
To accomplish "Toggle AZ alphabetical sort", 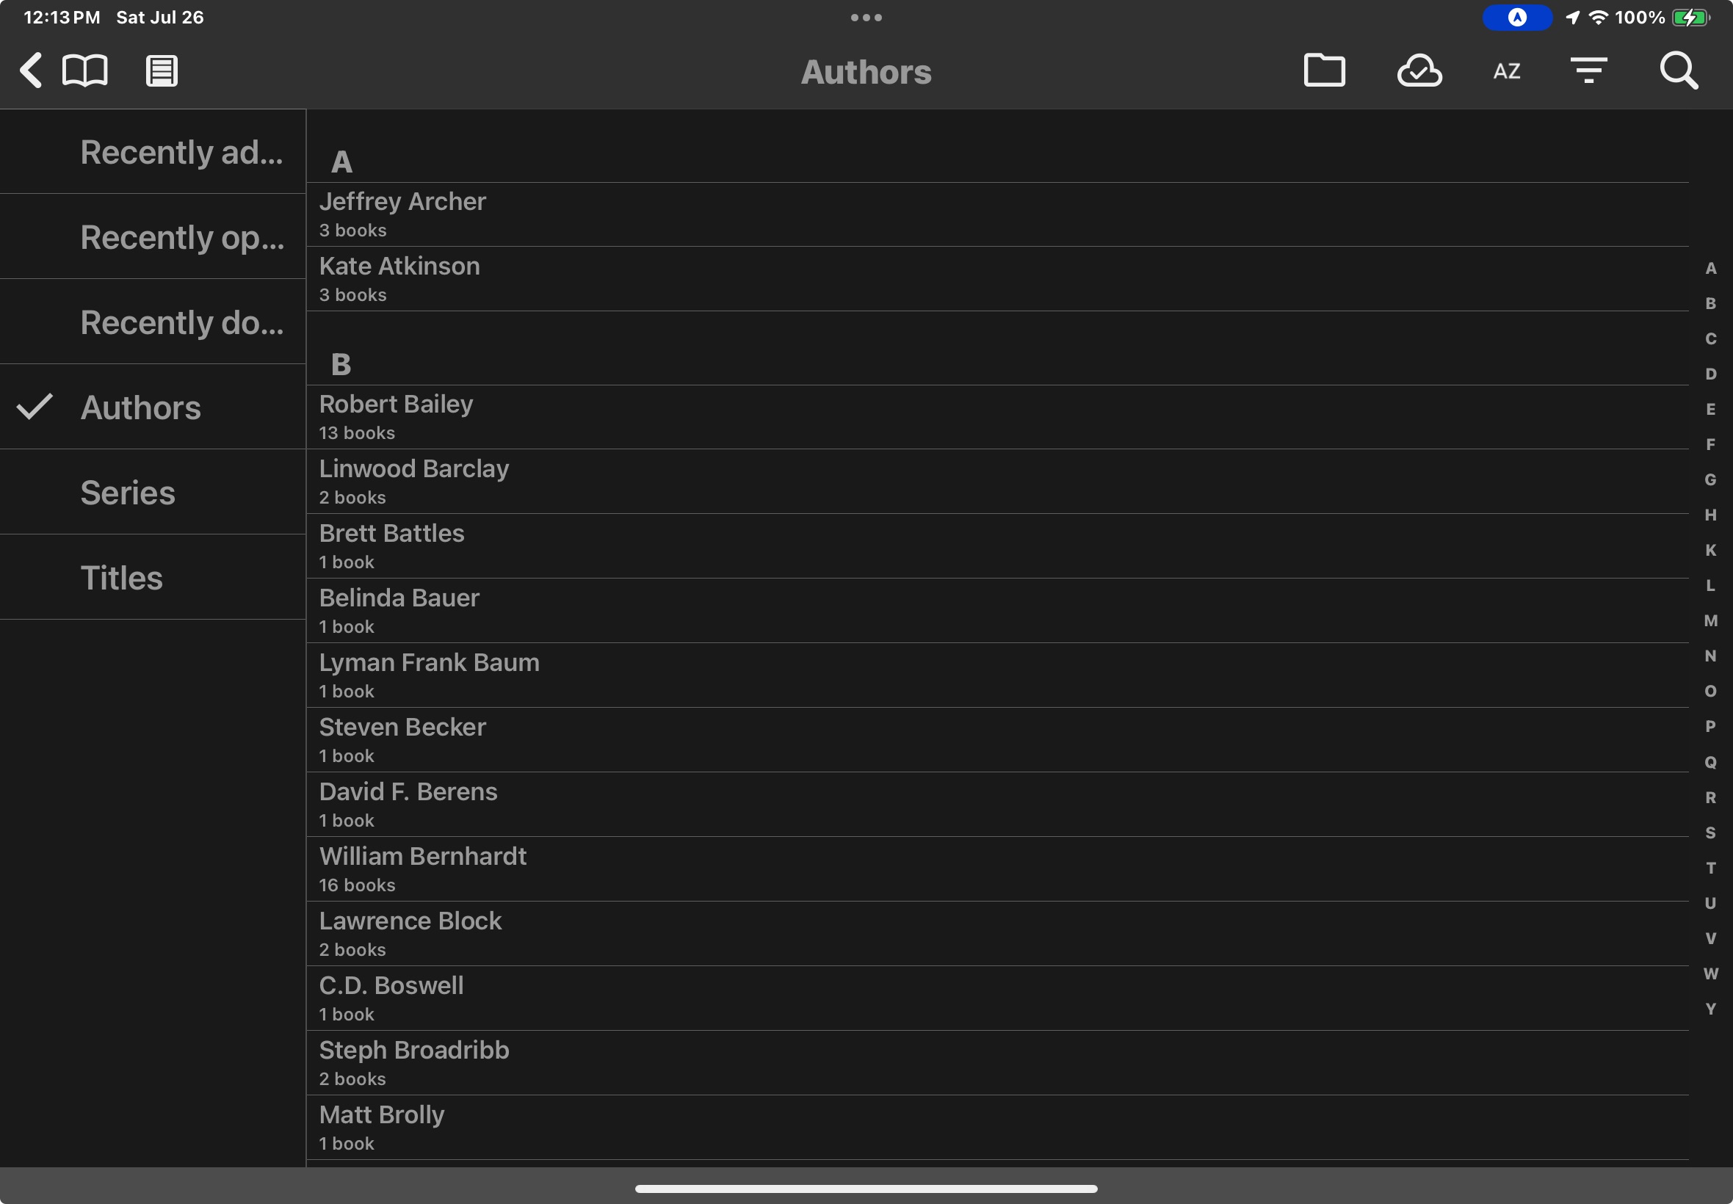I will pos(1507,72).
